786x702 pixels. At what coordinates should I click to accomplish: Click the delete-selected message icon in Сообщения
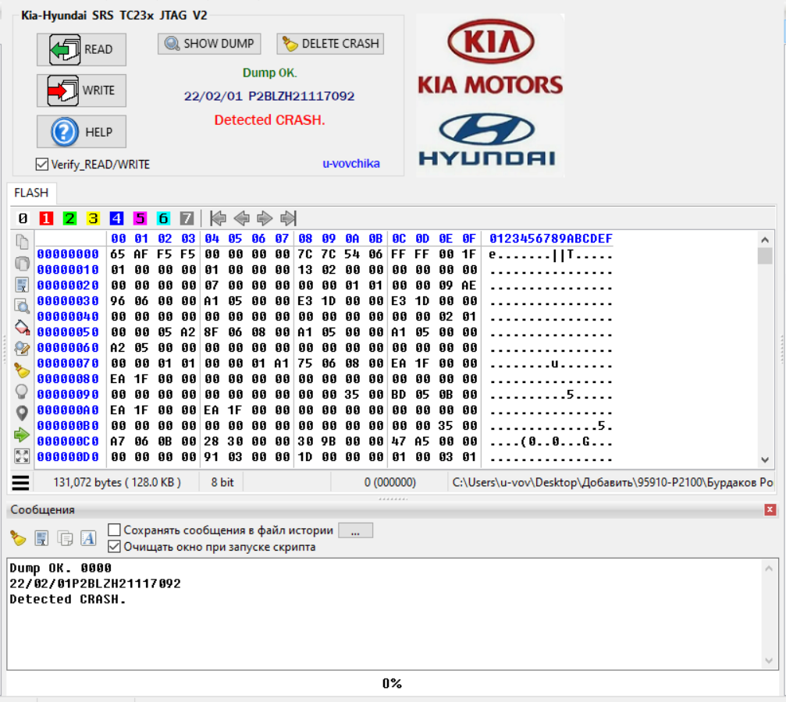click(x=41, y=538)
